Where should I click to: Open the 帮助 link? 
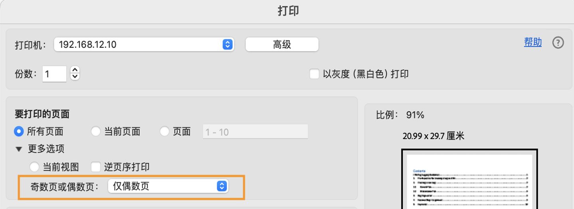pyautogui.click(x=532, y=43)
